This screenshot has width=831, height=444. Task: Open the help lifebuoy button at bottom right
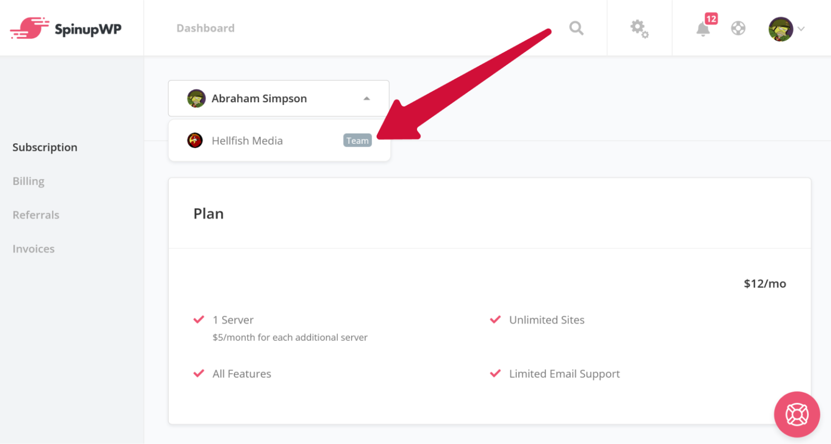click(796, 414)
